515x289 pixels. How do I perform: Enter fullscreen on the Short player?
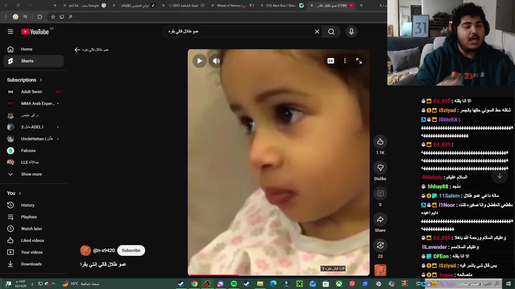(x=359, y=61)
